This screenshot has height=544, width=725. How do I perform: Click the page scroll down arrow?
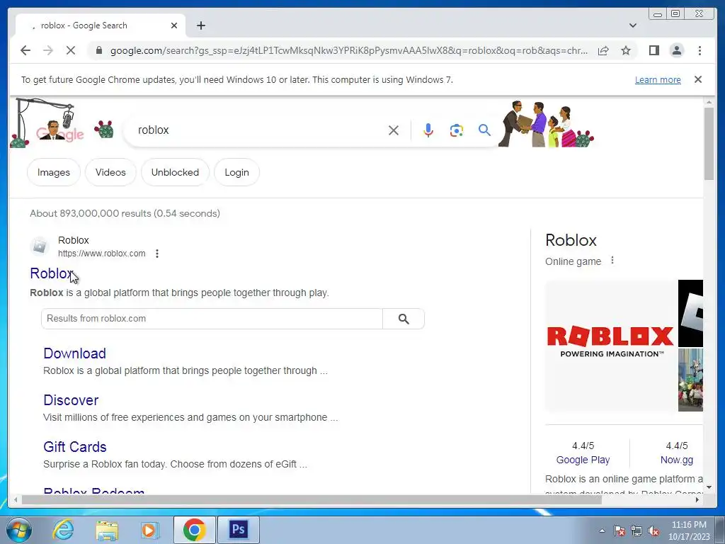click(x=709, y=487)
